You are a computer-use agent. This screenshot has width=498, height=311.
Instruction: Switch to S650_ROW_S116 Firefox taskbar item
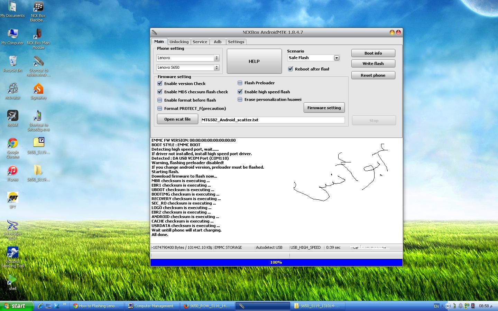point(207,306)
